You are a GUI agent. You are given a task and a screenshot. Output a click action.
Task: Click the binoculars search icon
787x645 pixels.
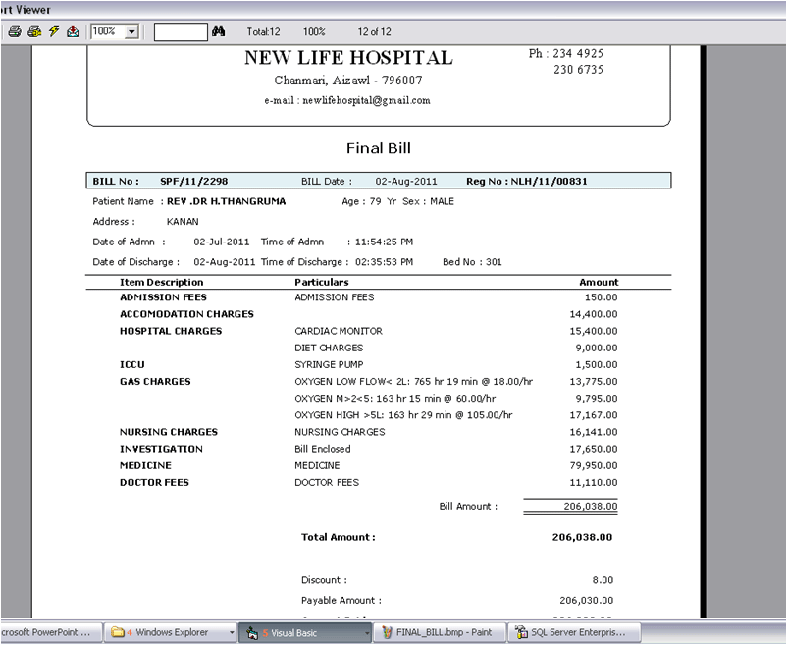[218, 31]
